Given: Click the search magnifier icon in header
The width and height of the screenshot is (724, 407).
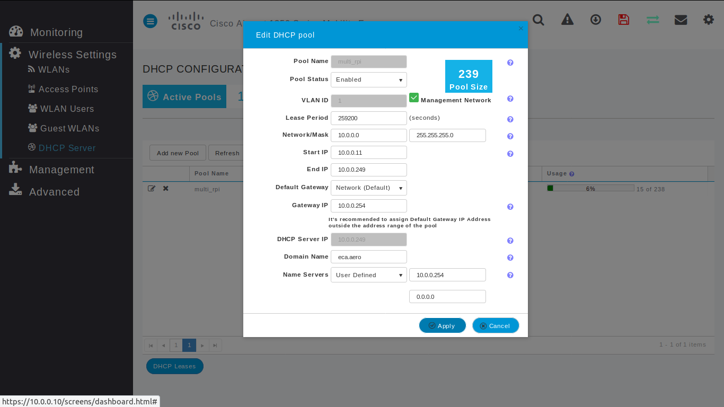Looking at the screenshot, I should (538, 20).
